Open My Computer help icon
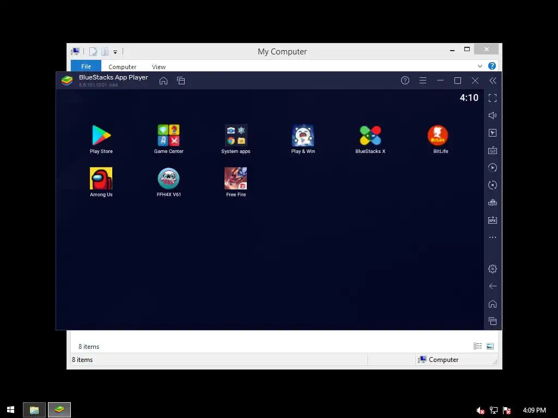This screenshot has height=418, width=558. pos(492,66)
